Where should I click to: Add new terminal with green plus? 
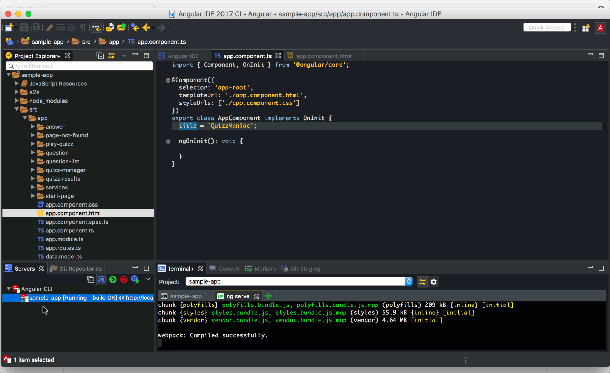(268, 296)
